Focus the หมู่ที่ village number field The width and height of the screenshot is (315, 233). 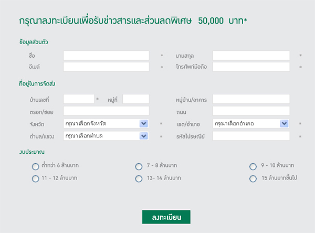coord(136,99)
